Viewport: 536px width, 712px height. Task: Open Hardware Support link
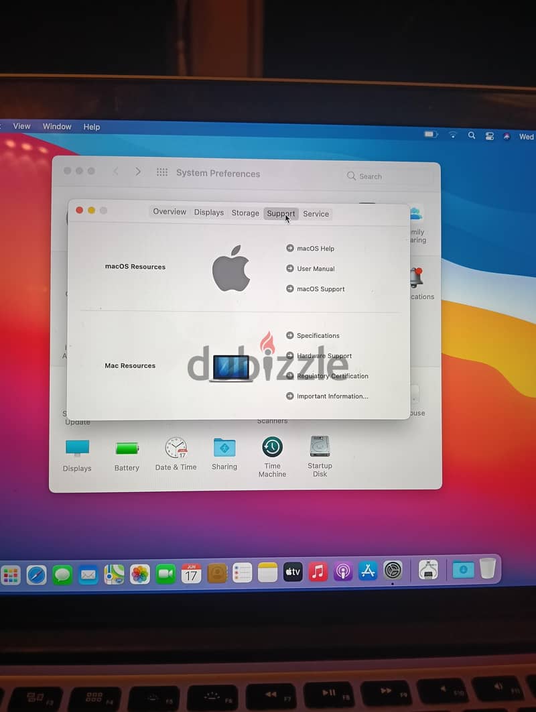319,355
